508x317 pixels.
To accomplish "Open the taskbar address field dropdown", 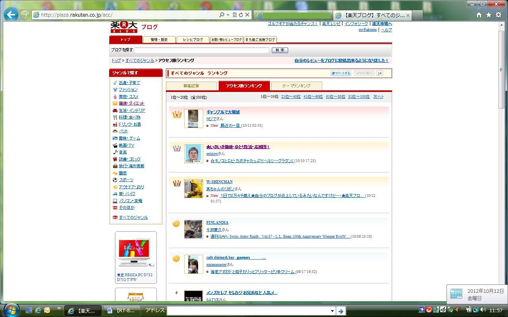I will coord(332,311).
